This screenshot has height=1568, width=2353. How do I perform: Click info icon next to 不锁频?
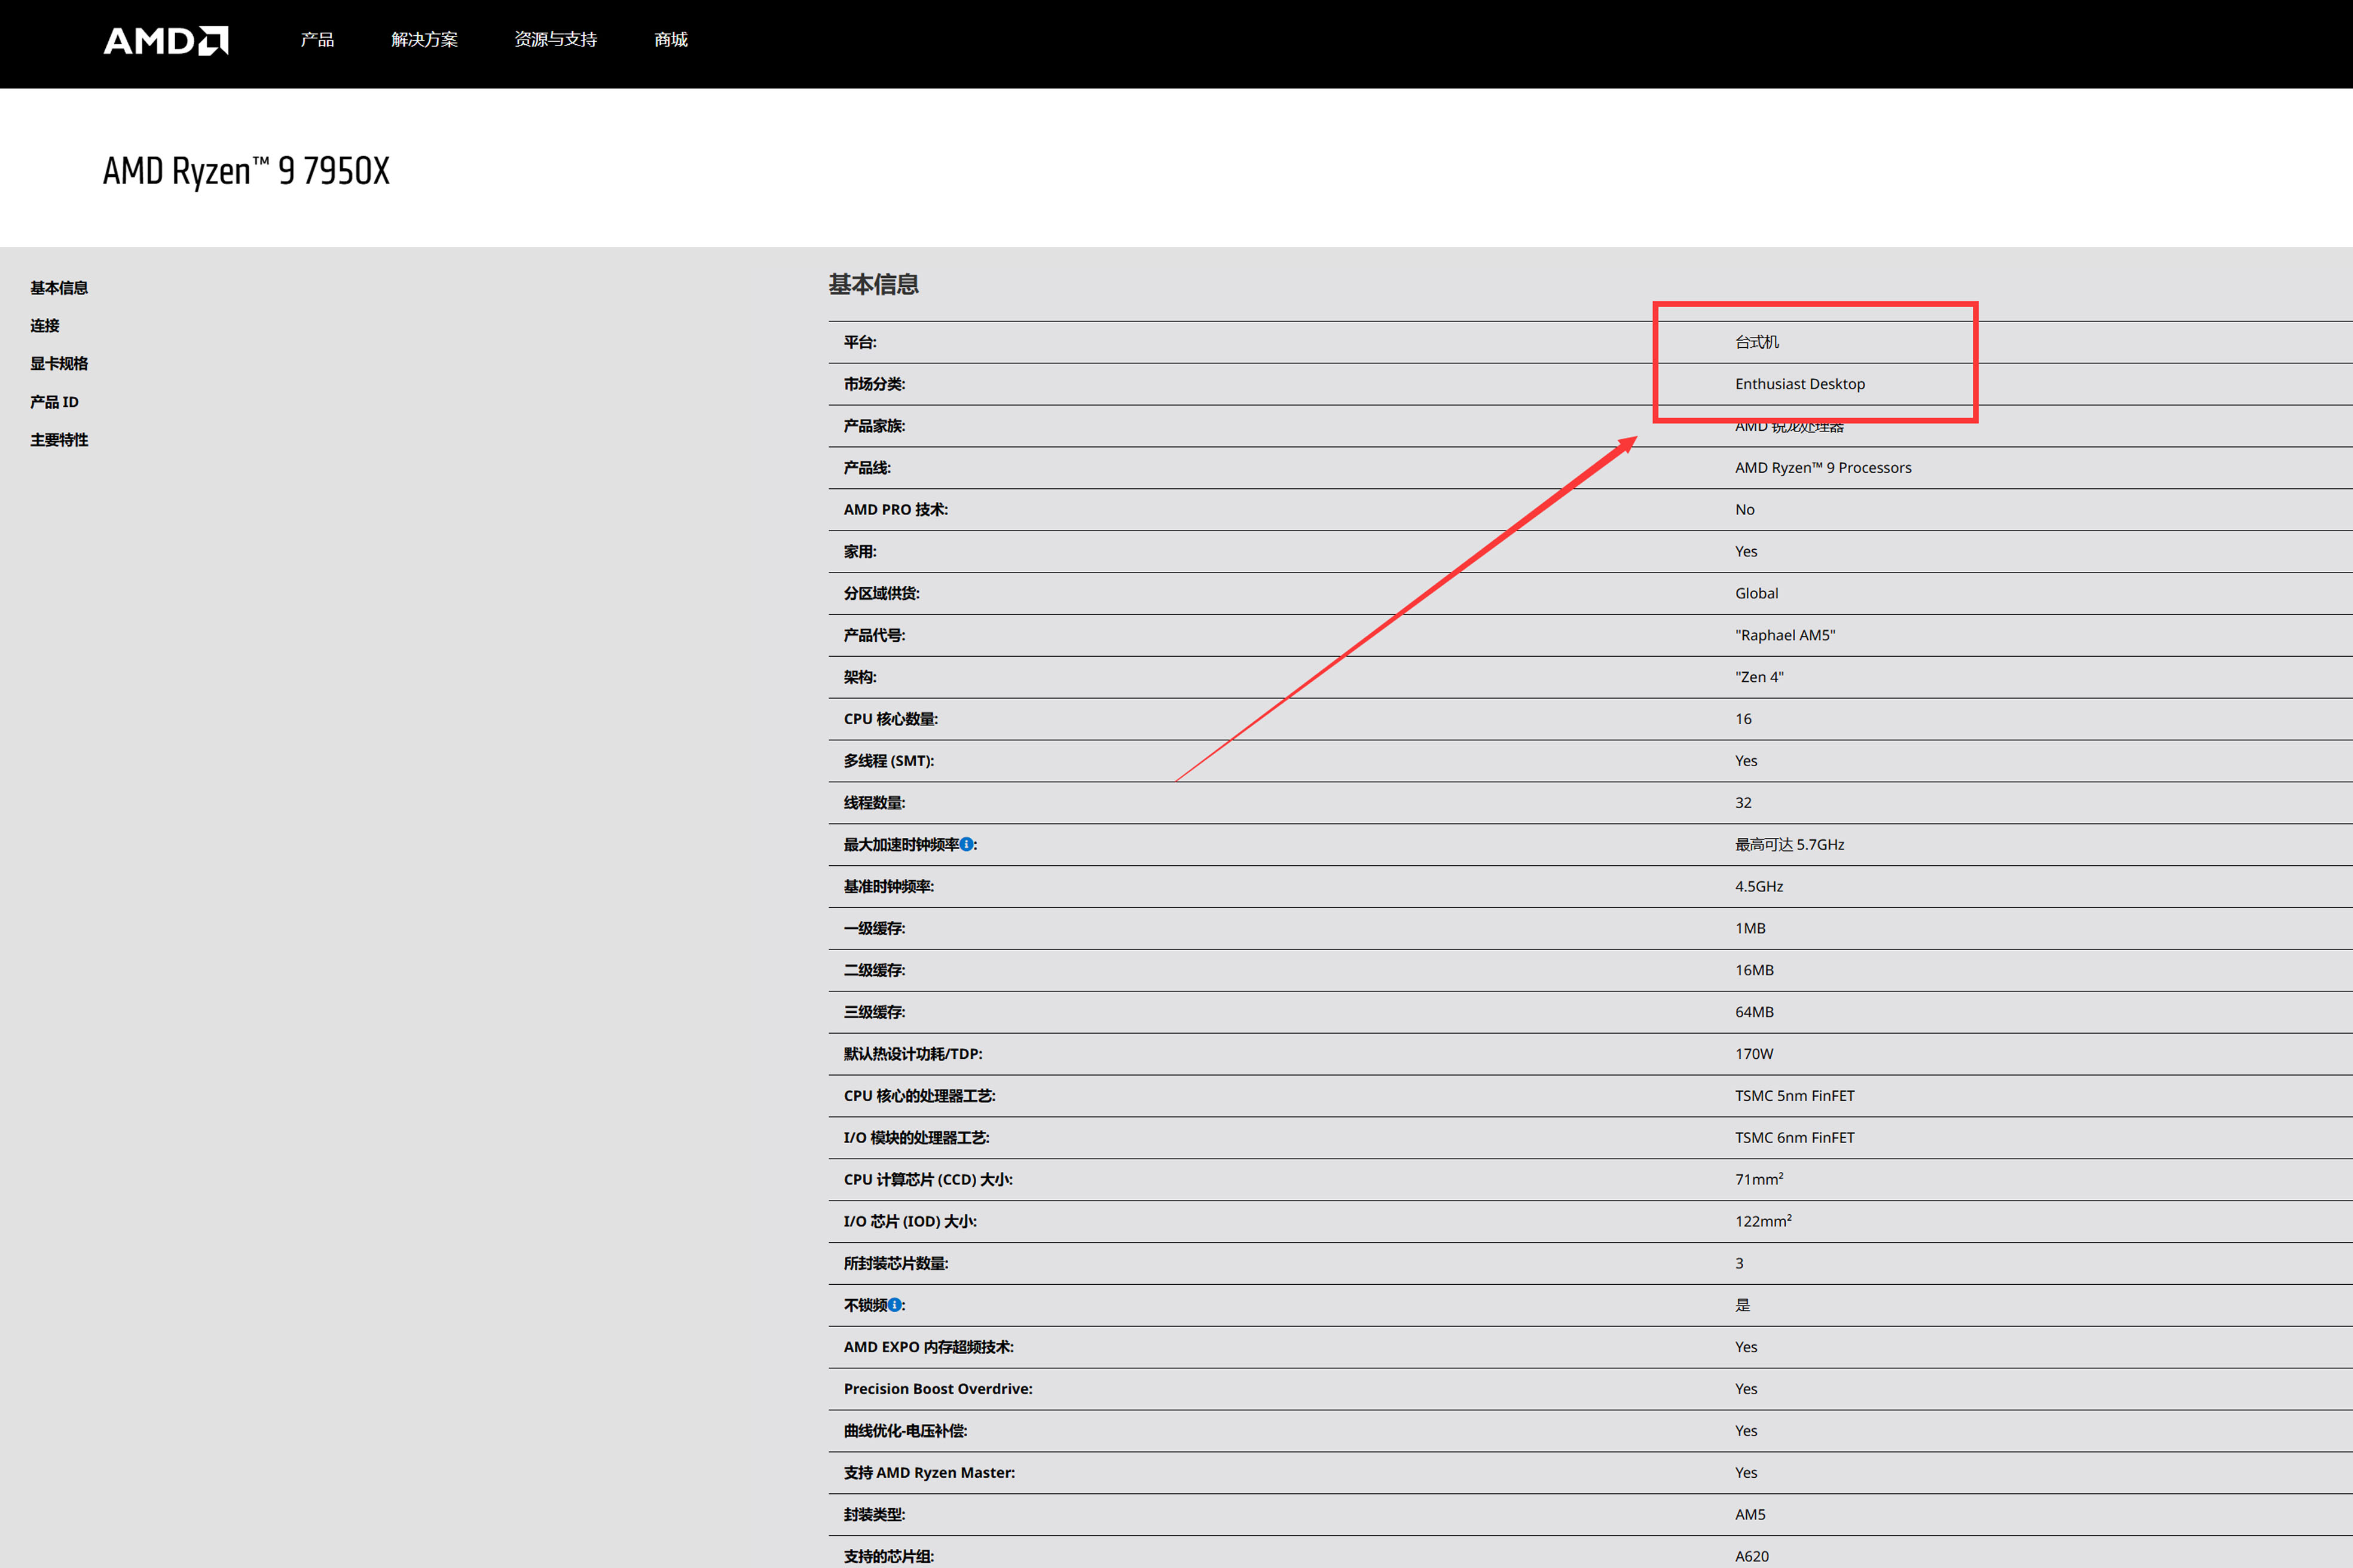tap(894, 1305)
